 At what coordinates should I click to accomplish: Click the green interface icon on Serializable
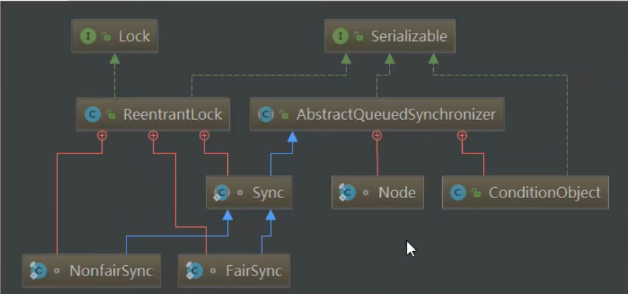[341, 36]
